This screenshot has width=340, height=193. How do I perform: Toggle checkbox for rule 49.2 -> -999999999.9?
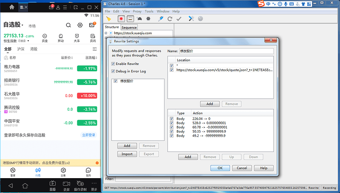pyautogui.click(x=172, y=136)
